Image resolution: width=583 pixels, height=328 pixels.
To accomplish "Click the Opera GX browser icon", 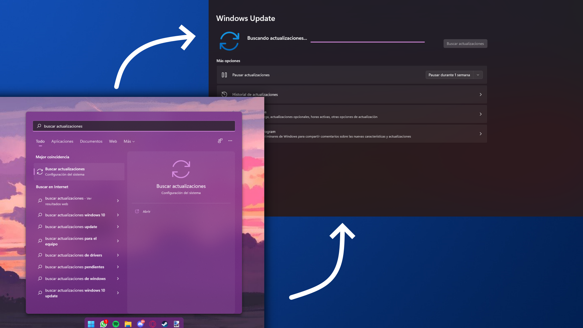I will point(152,324).
